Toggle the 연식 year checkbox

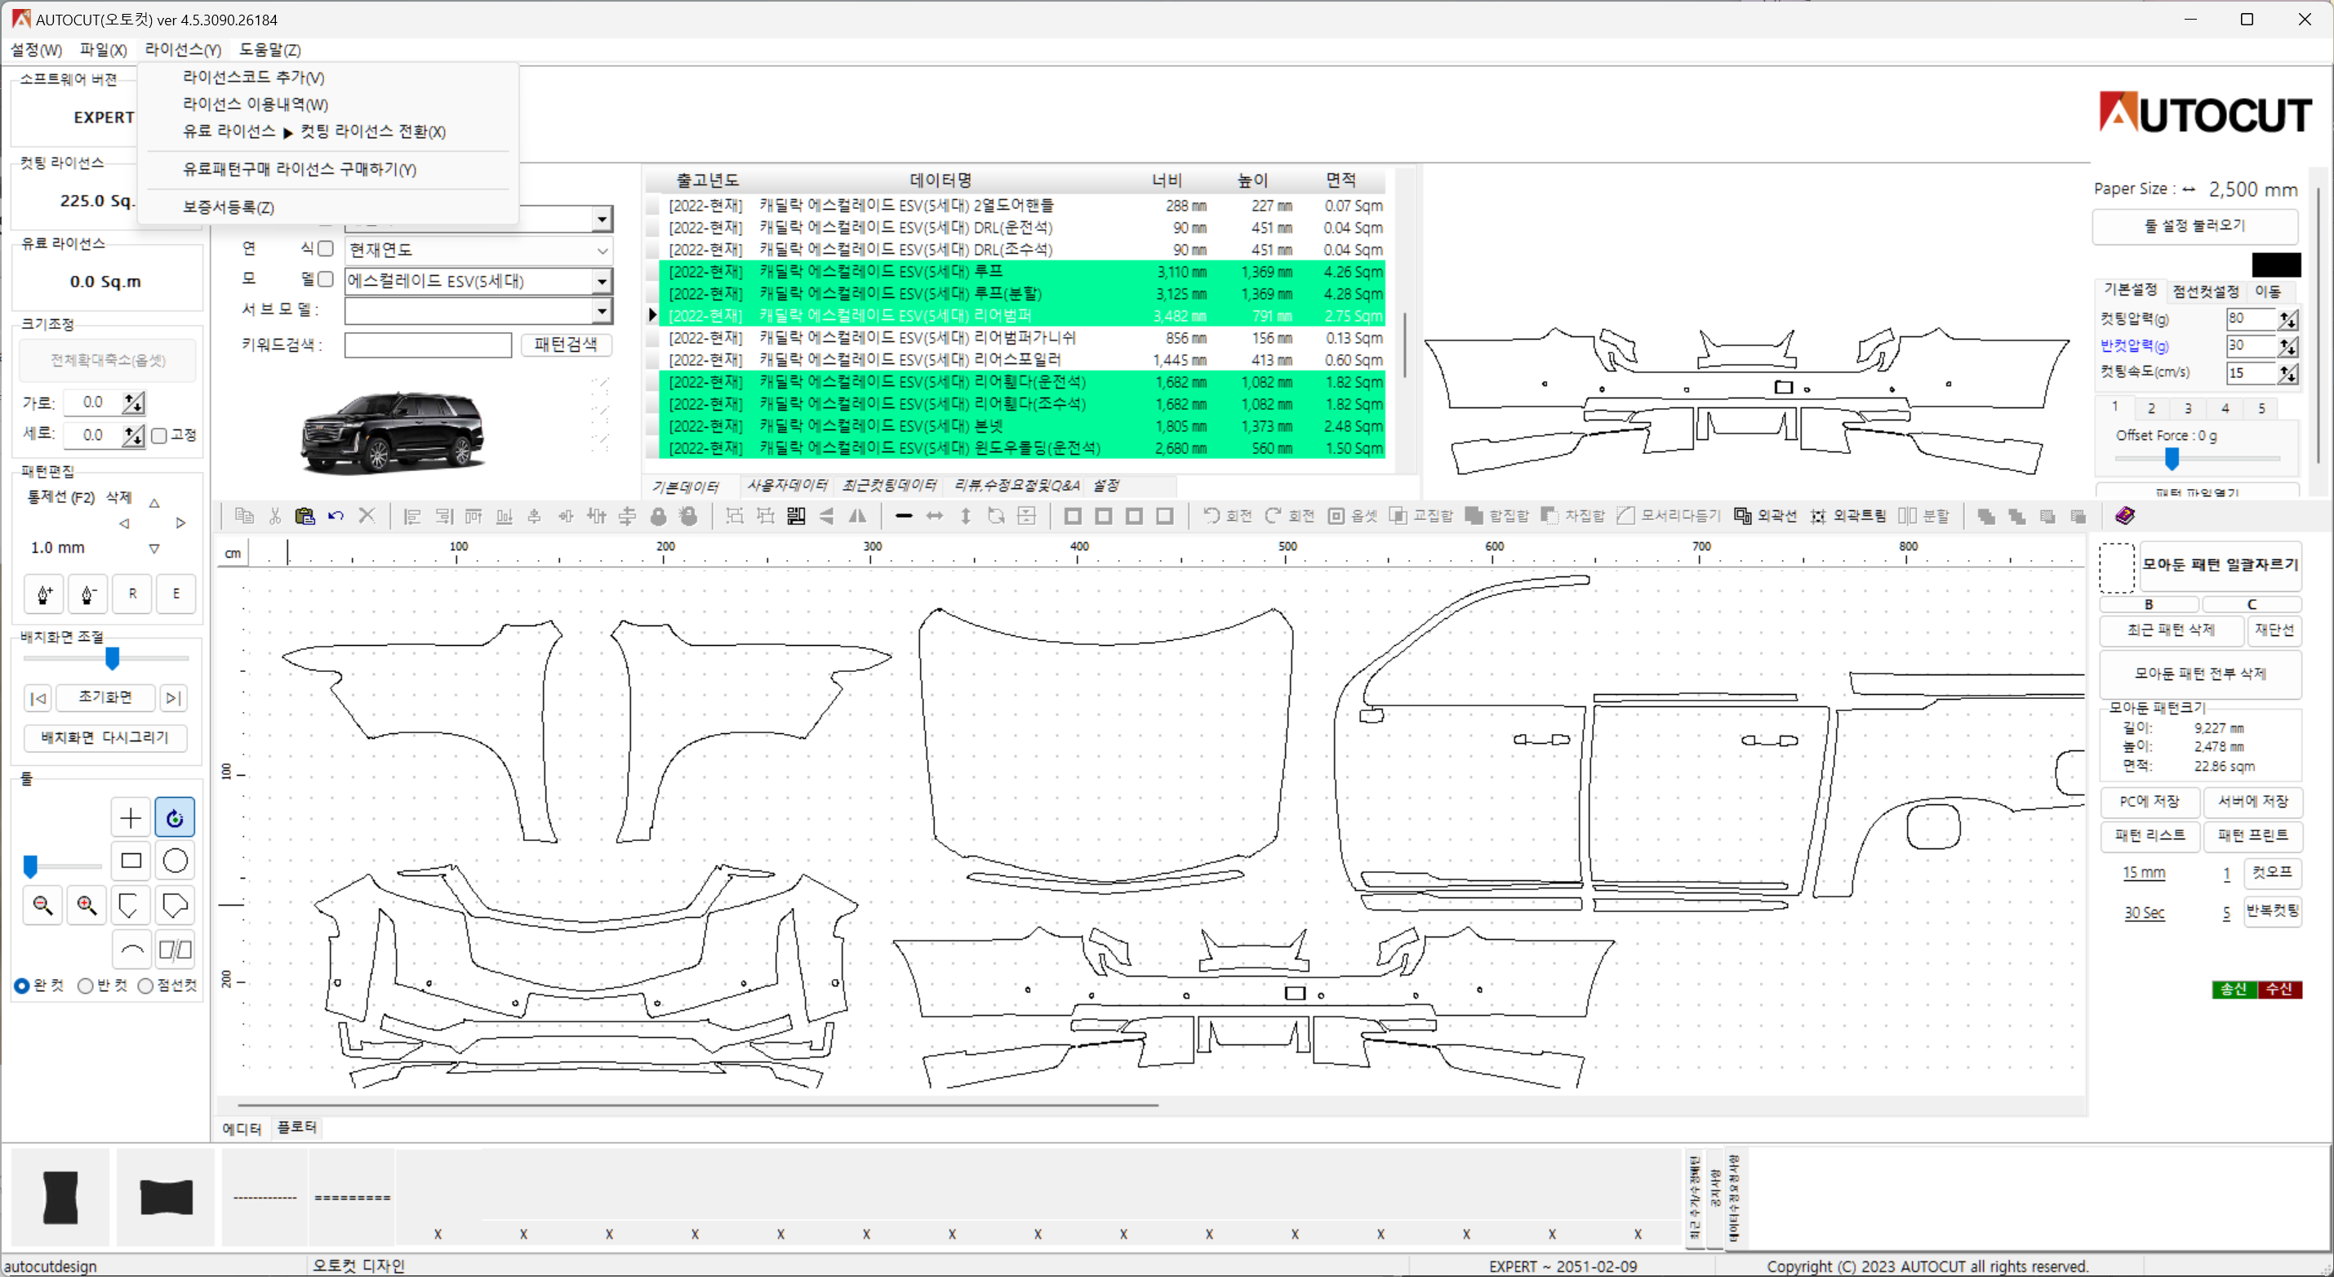[327, 248]
